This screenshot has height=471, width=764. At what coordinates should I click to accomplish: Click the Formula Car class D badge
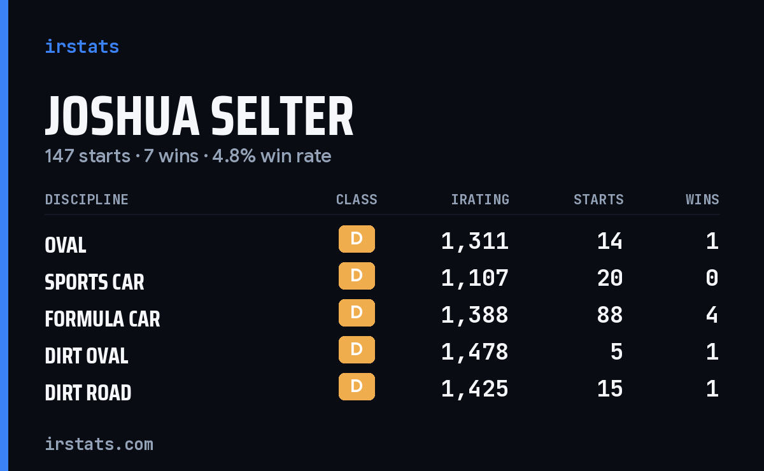pyautogui.click(x=357, y=313)
